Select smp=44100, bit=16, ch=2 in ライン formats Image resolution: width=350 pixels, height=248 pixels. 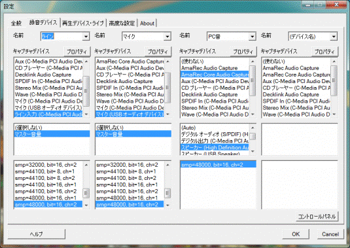coord(48,191)
